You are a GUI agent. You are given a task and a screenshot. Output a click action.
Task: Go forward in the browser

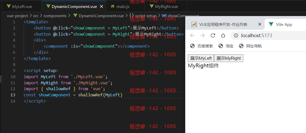[202, 35]
